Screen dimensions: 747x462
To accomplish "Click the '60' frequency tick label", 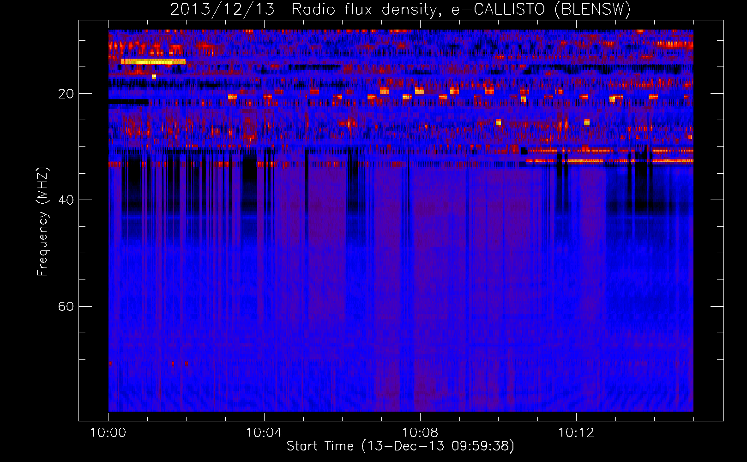I will tap(66, 306).
